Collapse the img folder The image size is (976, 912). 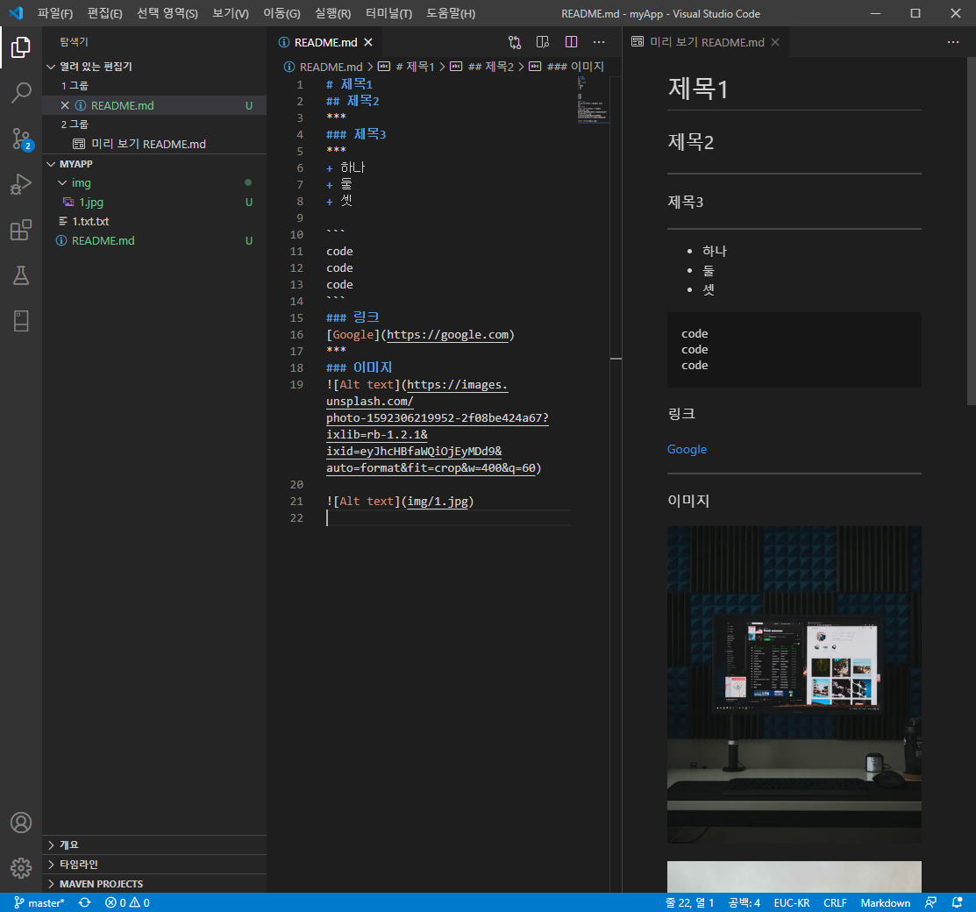(x=154, y=183)
